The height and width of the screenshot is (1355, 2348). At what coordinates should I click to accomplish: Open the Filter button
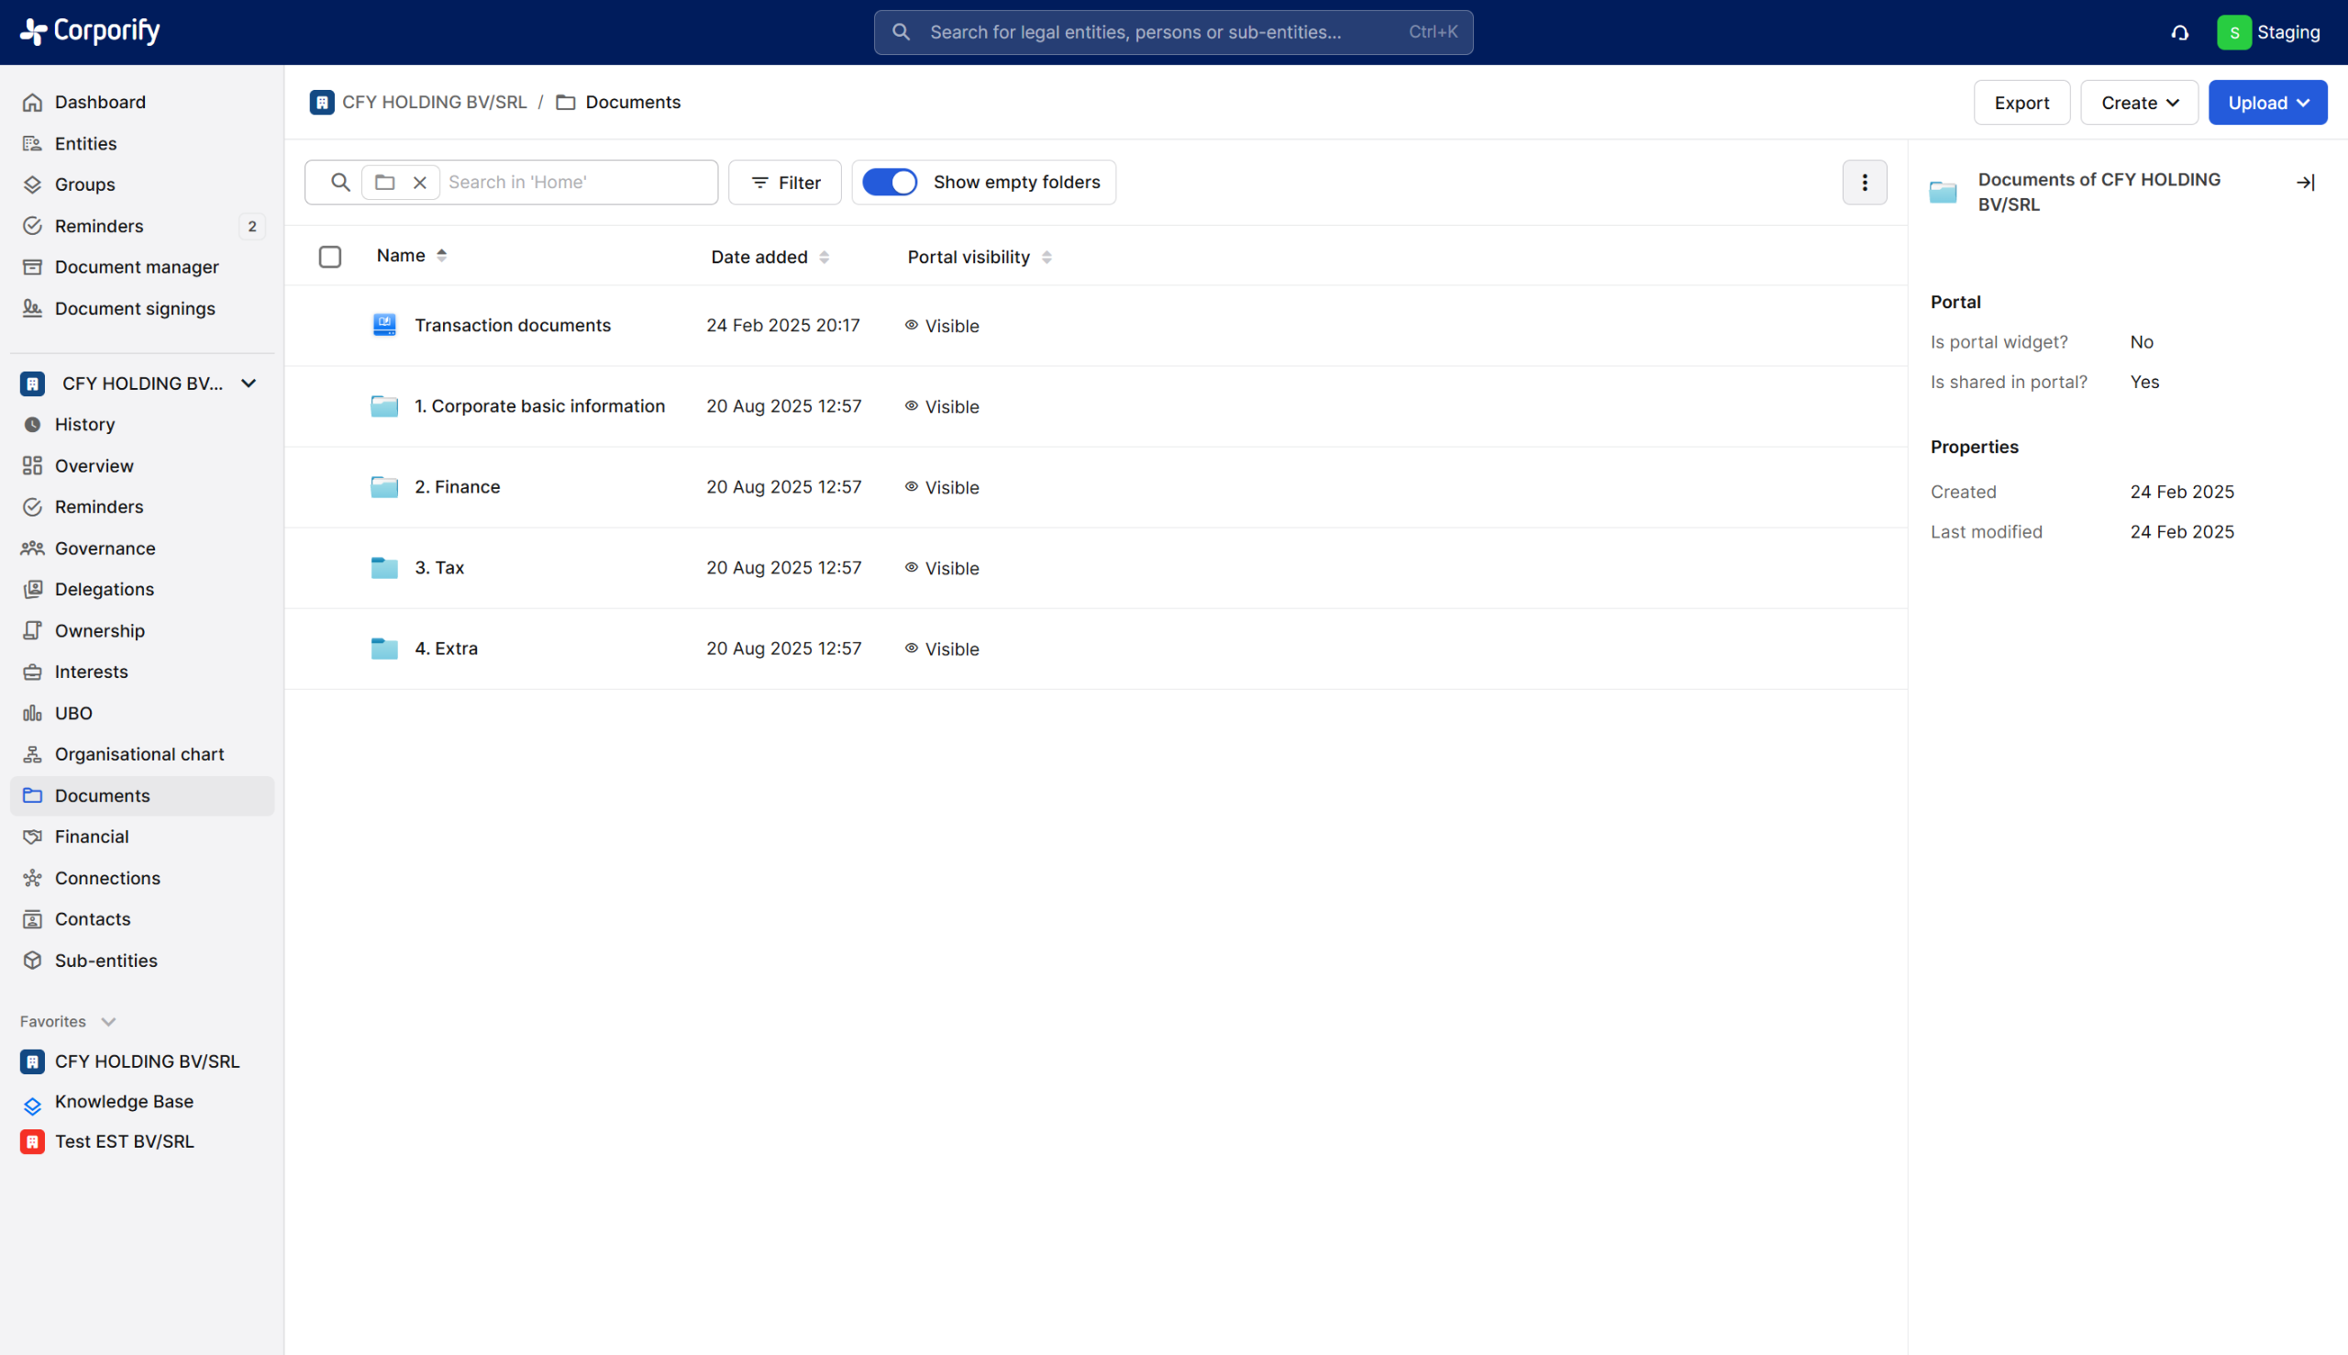click(x=784, y=183)
